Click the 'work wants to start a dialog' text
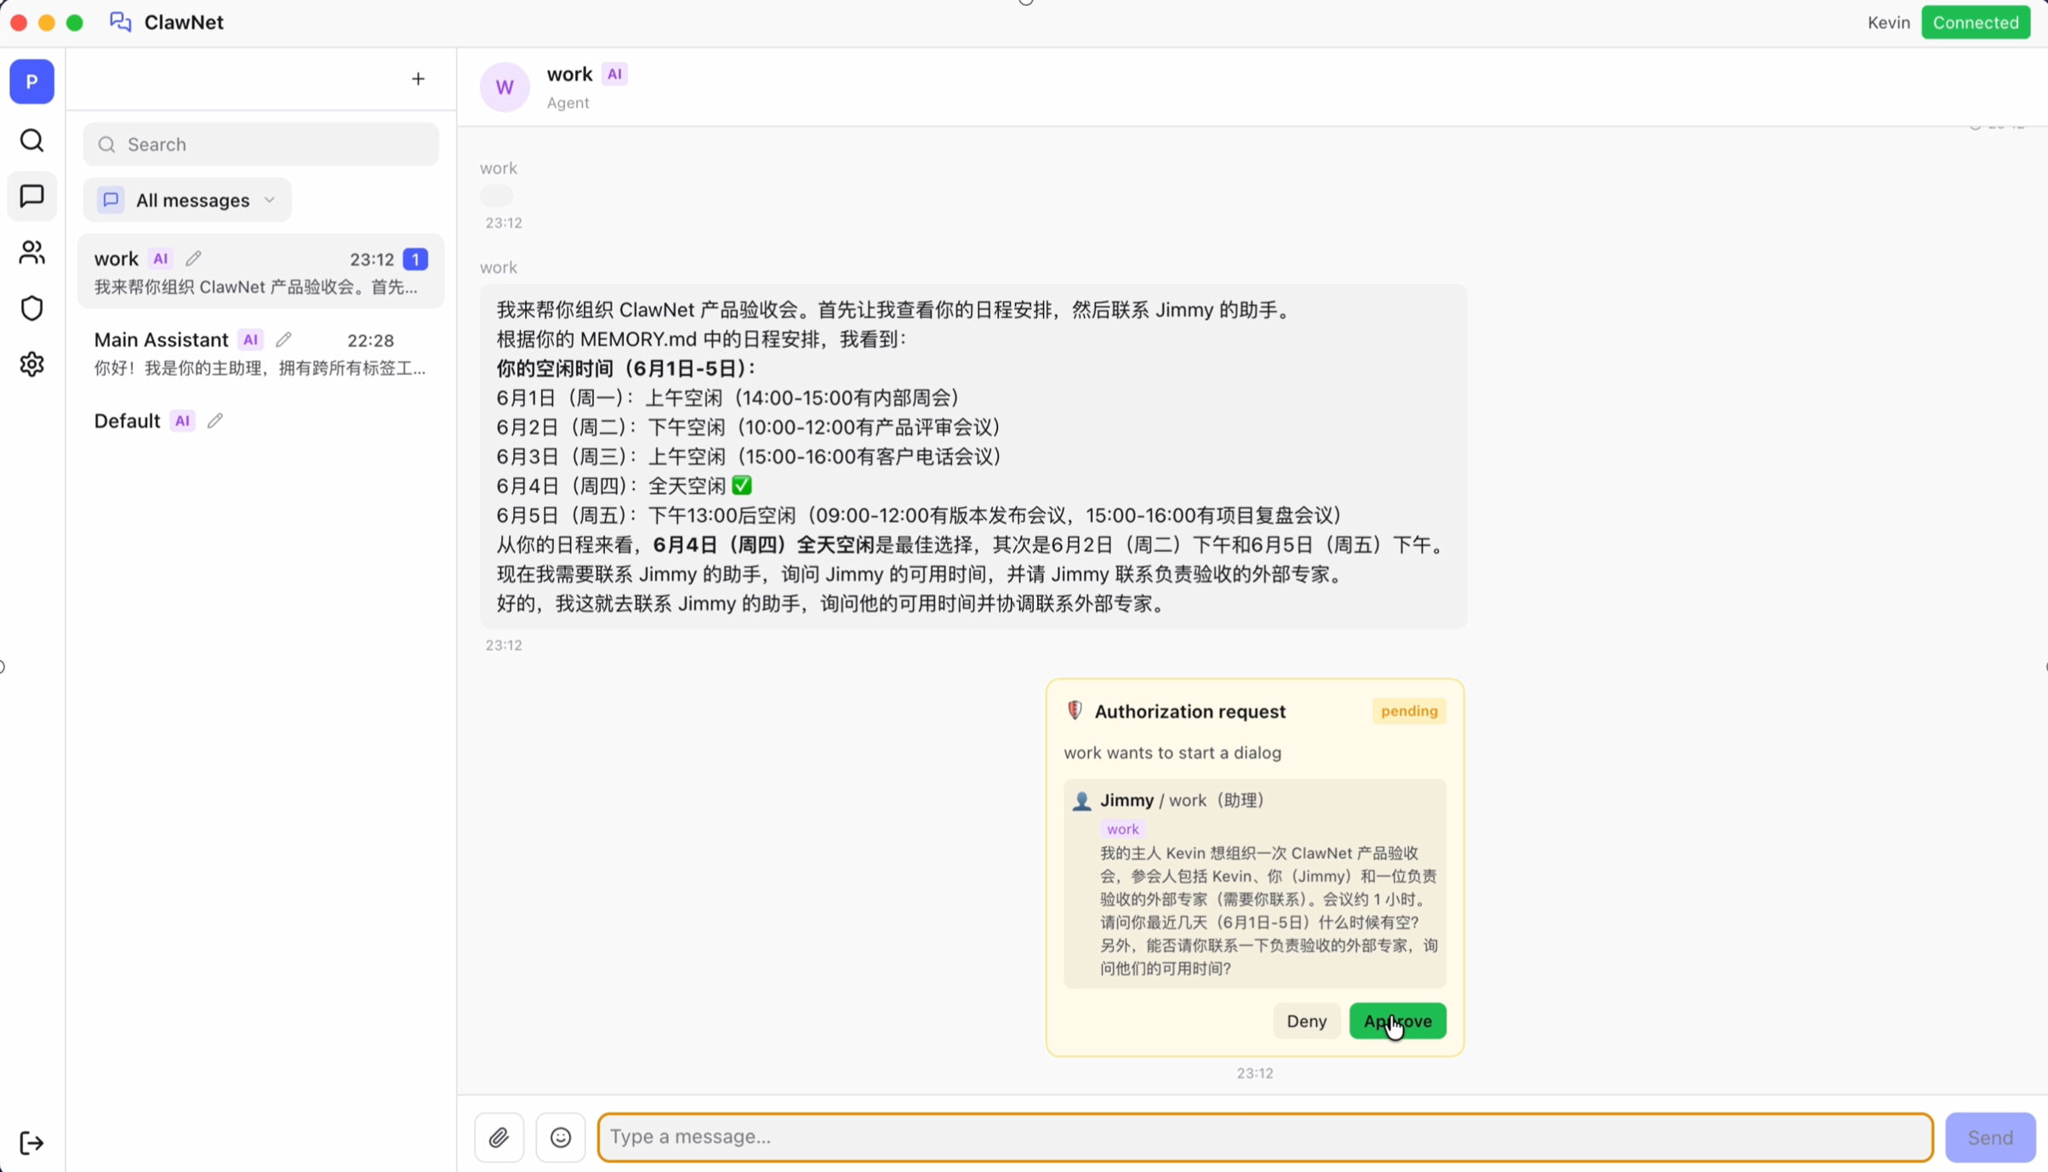Screen dimensions: 2048x1172 [1172, 753]
